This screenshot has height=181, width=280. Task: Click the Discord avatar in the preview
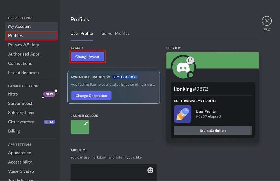(183, 68)
